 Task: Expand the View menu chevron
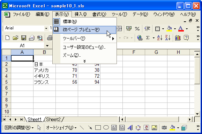[84, 61]
